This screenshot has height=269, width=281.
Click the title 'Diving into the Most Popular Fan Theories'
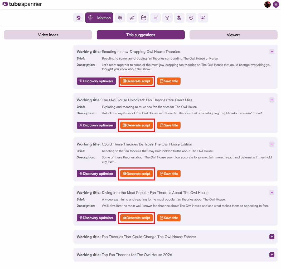click(155, 193)
